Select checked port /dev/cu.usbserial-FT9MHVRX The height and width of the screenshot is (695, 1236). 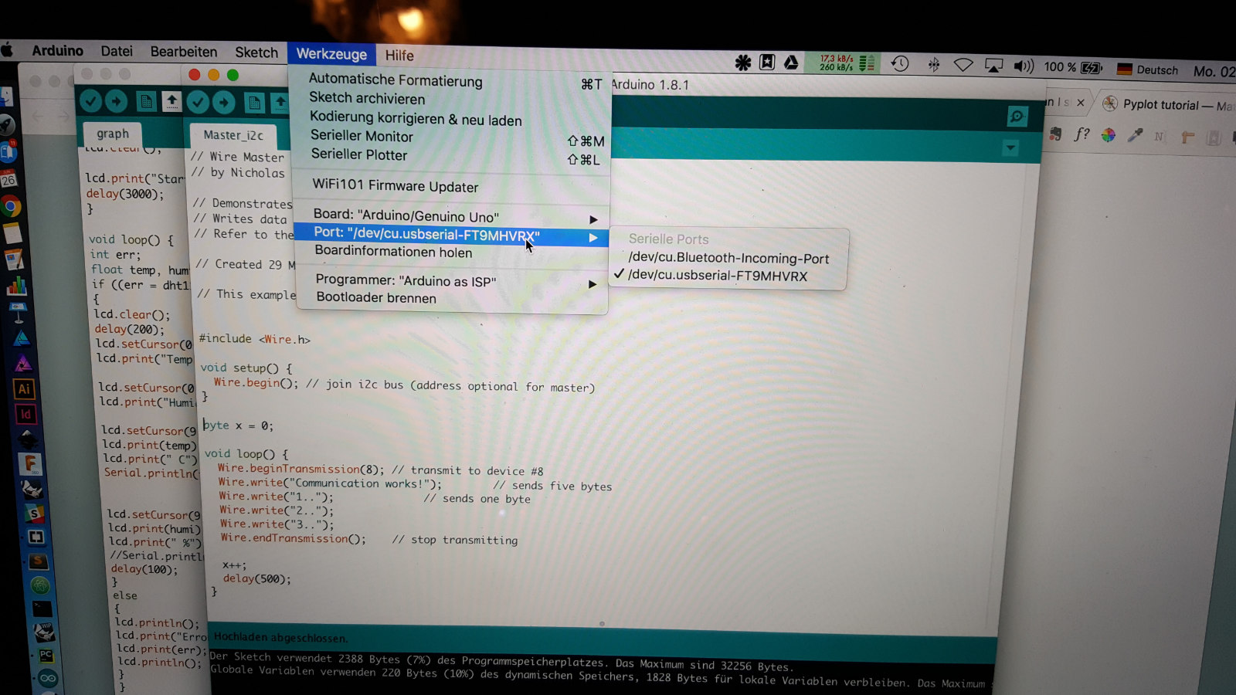717,276
